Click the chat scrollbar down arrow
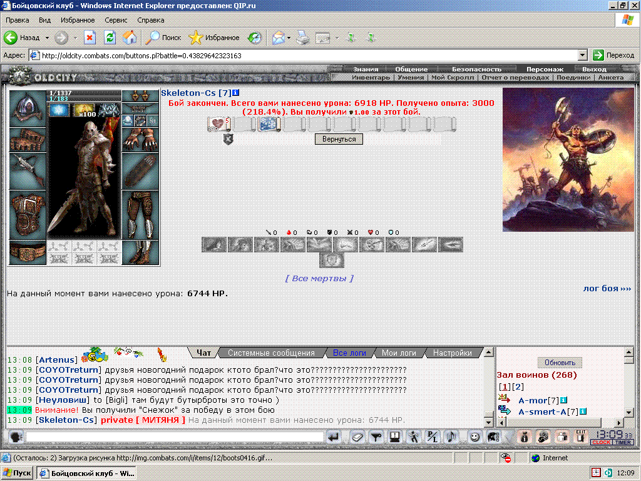This screenshot has height=481, width=641. pyautogui.click(x=488, y=422)
